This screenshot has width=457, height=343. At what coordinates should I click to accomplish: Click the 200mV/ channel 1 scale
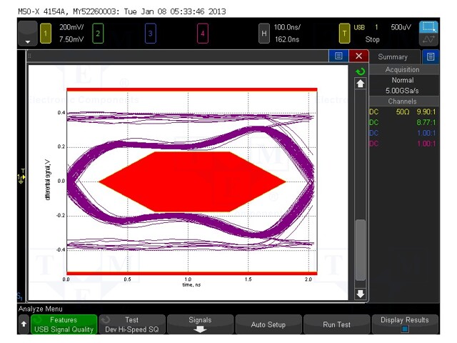71,27
